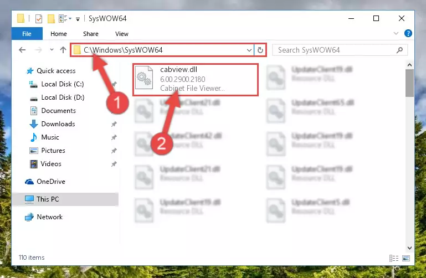Switch to the View ribbon tab

coord(122,34)
